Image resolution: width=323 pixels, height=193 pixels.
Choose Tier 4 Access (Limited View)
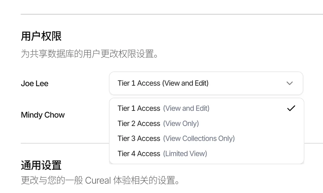(162, 154)
